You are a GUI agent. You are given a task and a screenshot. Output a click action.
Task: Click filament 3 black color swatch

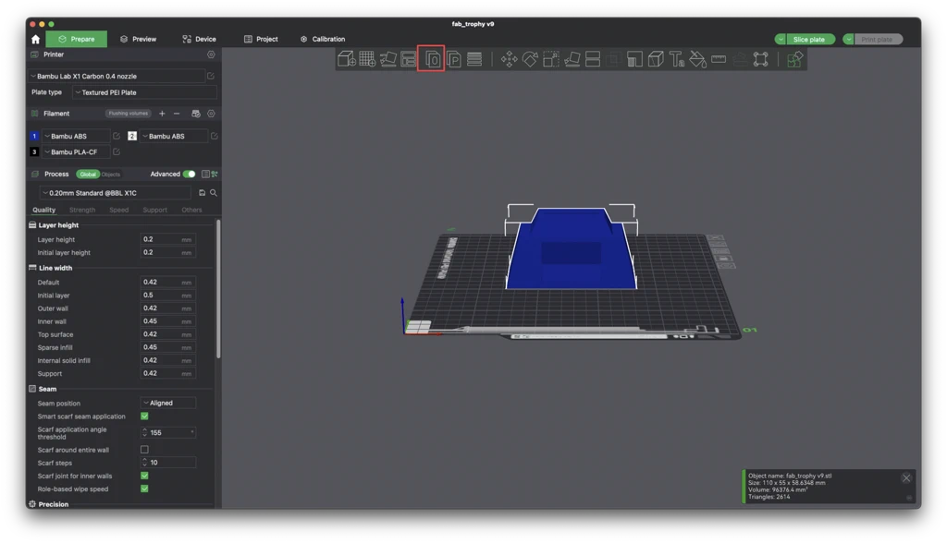click(x=34, y=152)
